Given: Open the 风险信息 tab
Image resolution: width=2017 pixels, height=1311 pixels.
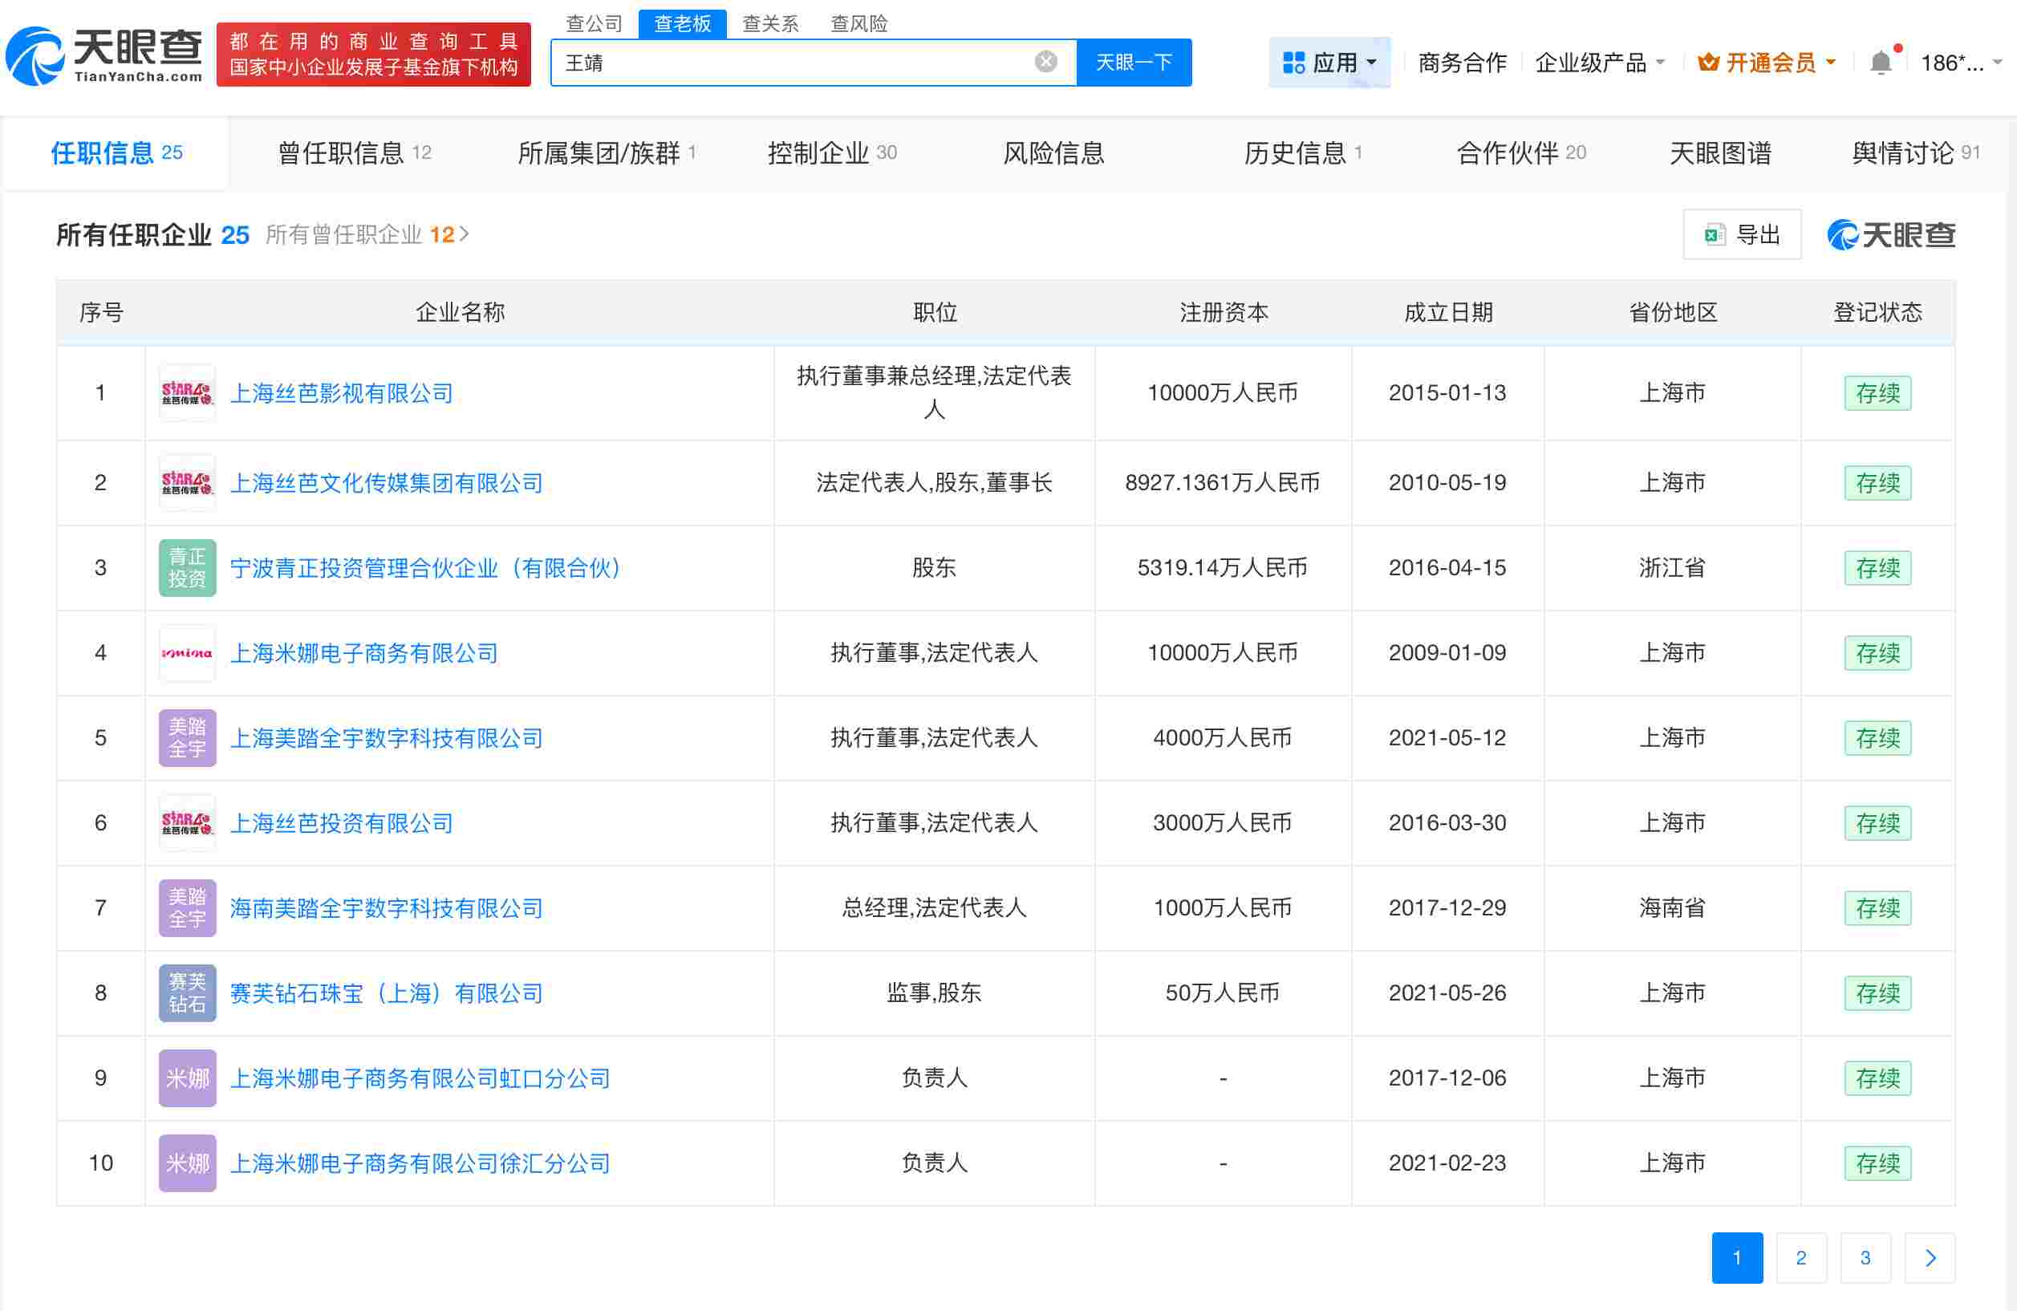Looking at the screenshot, I should [1053, 152].
